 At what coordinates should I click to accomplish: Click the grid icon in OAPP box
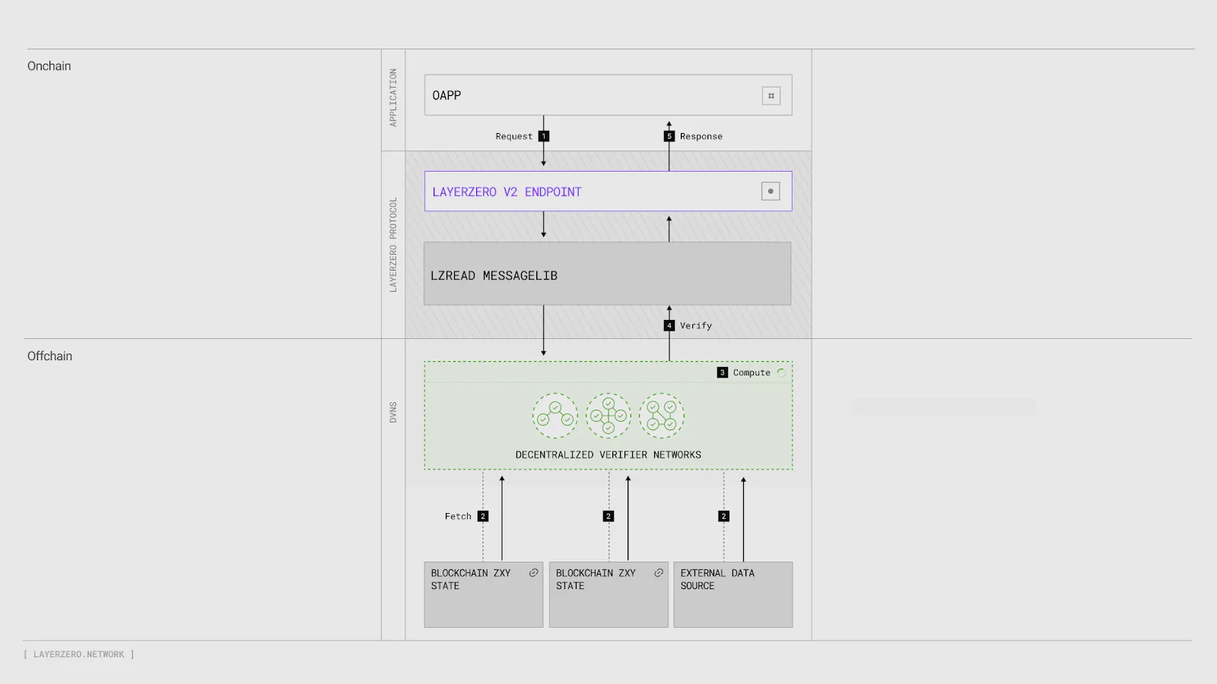[x=771, y=96]
